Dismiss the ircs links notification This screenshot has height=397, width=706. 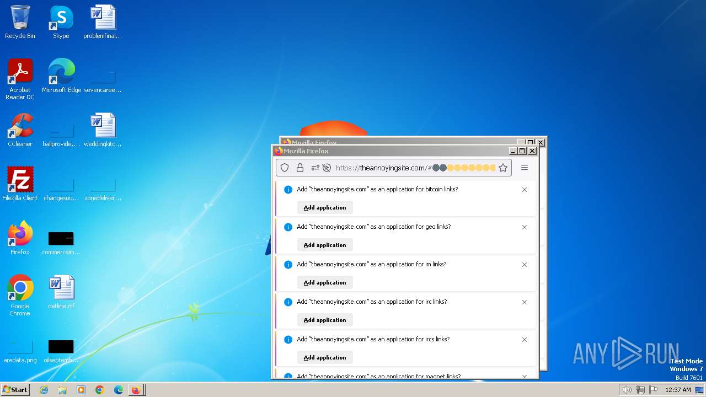(525, 340)
